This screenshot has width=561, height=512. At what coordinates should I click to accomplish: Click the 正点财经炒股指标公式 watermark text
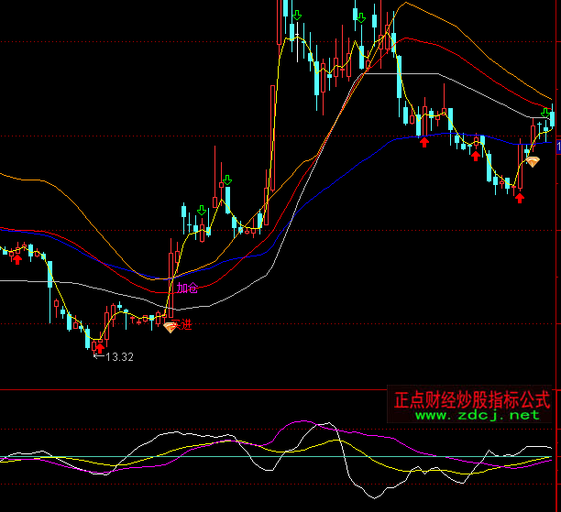(471, 399)
